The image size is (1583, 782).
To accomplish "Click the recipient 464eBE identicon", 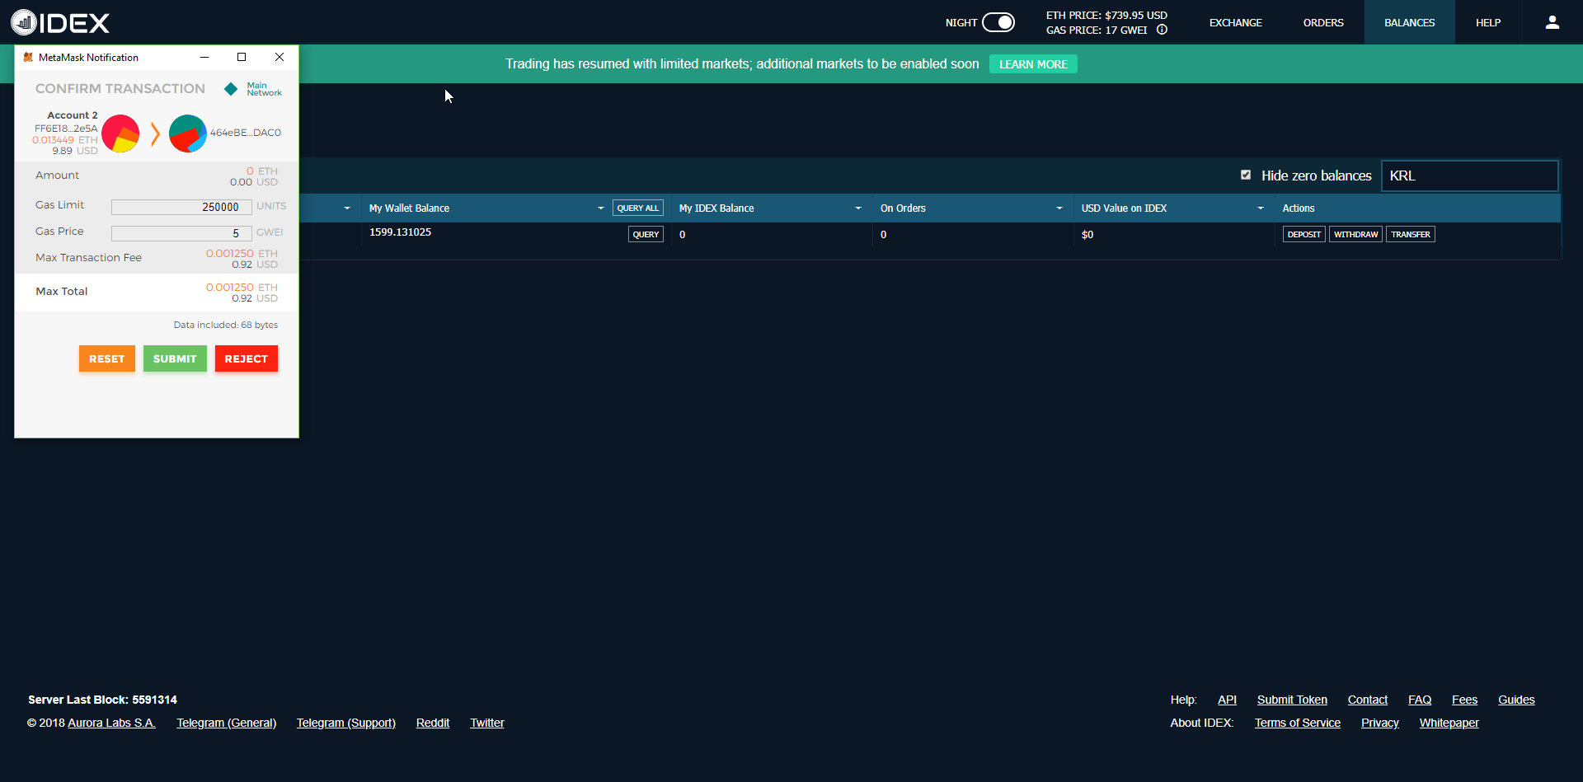I will (188, 133).
